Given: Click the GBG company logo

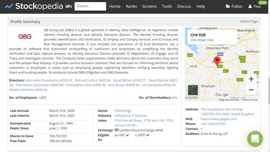Looking at the screenshot, I should [25, 36].
